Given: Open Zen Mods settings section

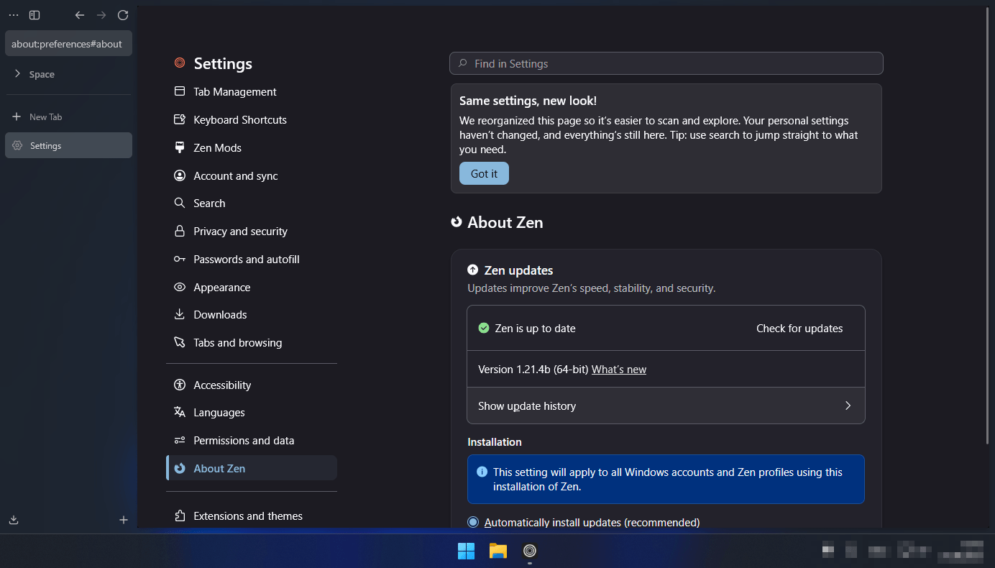Looking at the screenshot, I should click(x=252, y=147).
